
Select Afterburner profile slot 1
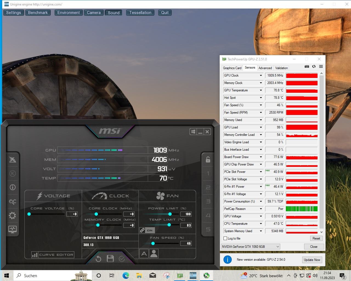click(x=208, y=173)
